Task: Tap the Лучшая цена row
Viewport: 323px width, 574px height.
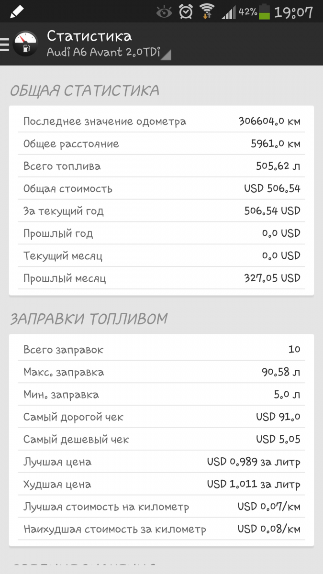Action: pos(161,462)
